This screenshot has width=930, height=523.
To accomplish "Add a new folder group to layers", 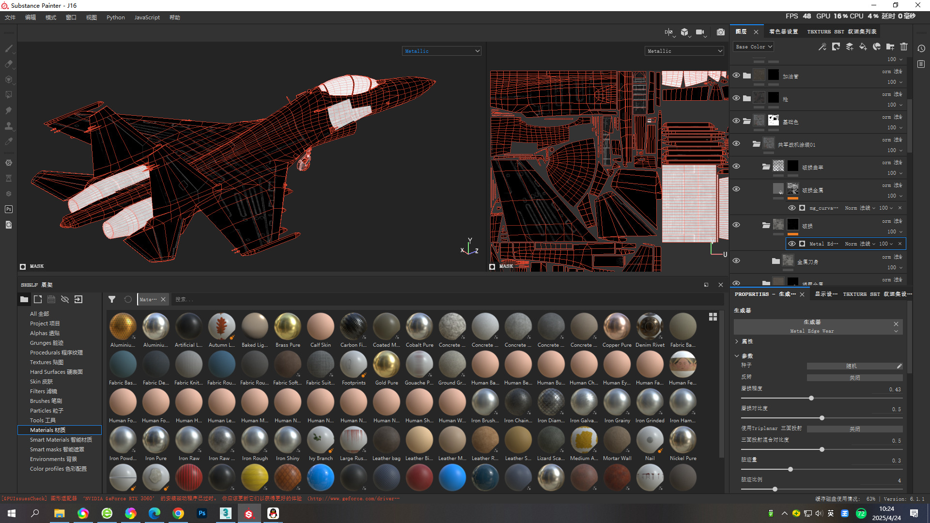I will pyautogui.click(x=890, y=47).
